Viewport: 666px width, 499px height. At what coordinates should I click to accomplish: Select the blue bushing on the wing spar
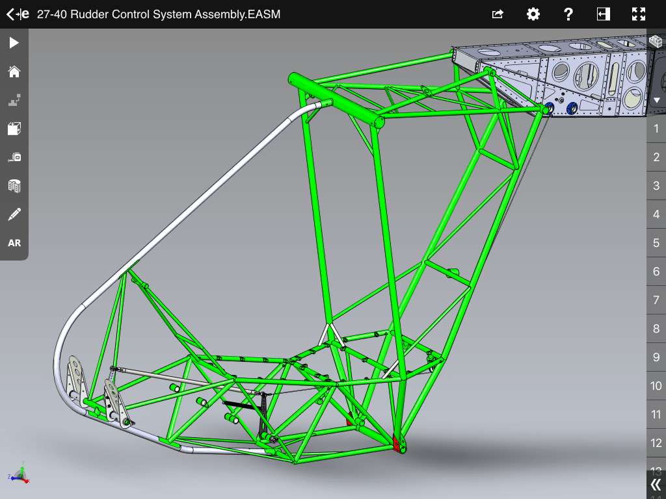point(572,109)
